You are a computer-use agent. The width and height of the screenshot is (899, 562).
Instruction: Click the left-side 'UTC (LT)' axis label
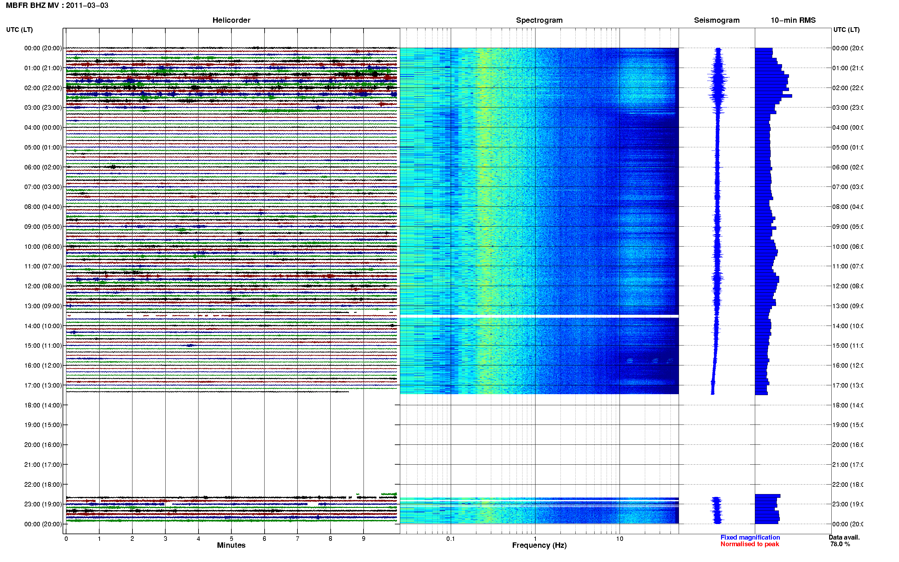coord(19,30)
